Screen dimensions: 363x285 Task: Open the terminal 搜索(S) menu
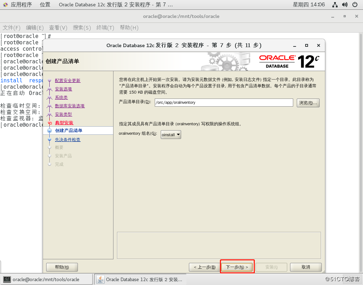(x=82, y=28)
